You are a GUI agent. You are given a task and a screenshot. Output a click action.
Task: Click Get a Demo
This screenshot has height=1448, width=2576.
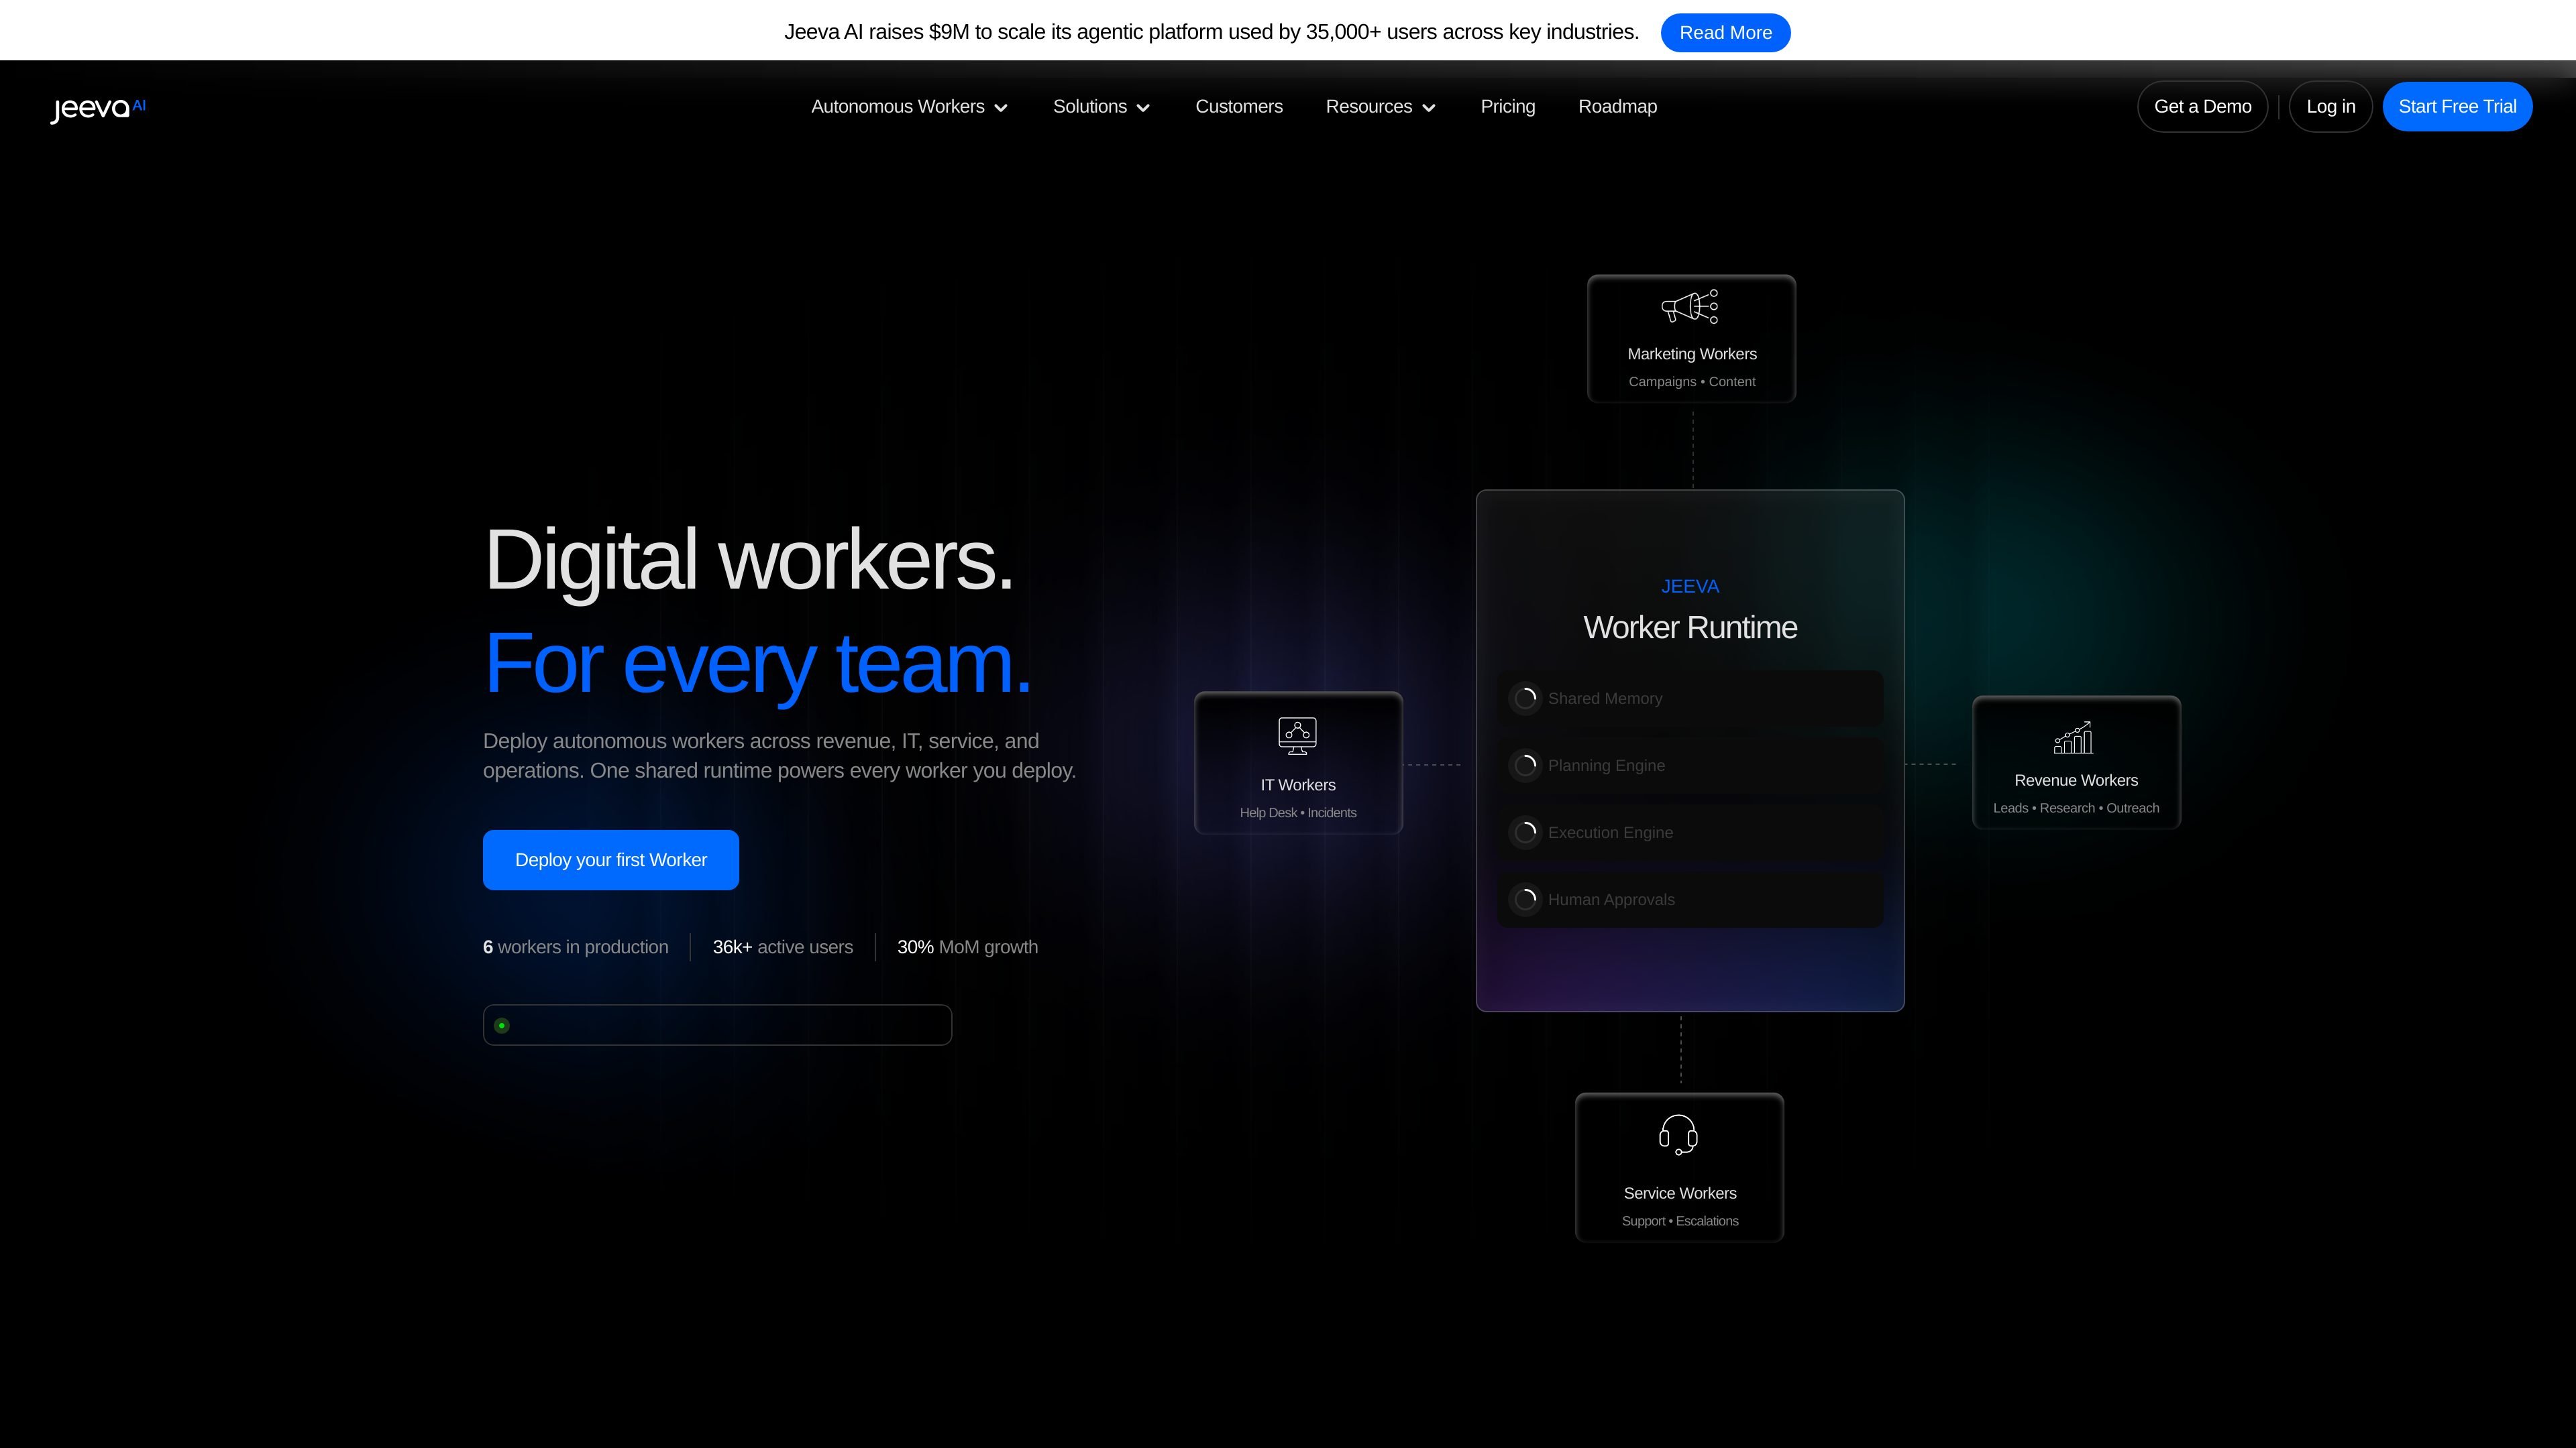(2203, 107)
